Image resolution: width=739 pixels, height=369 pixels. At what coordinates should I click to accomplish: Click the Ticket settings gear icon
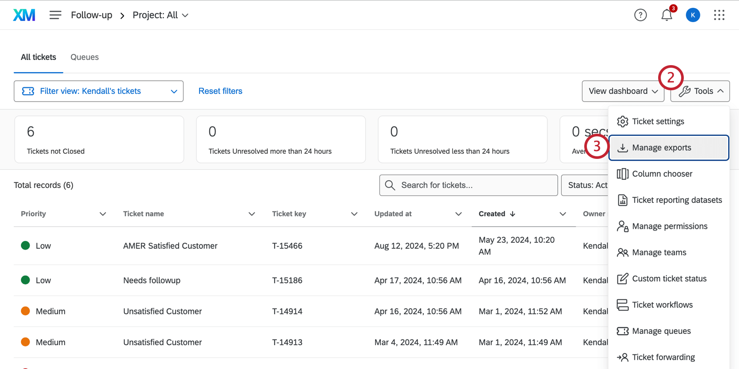tap(622, 122)
